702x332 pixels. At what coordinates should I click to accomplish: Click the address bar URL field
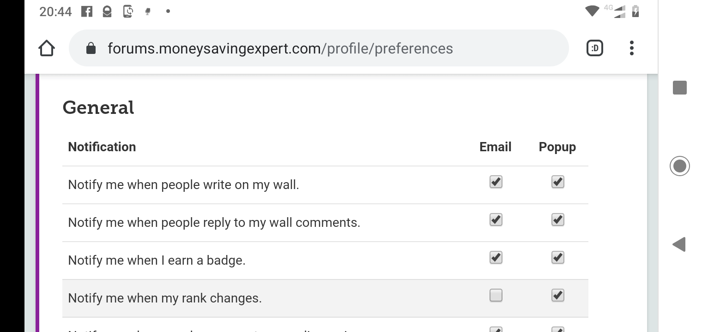[319, 48]
